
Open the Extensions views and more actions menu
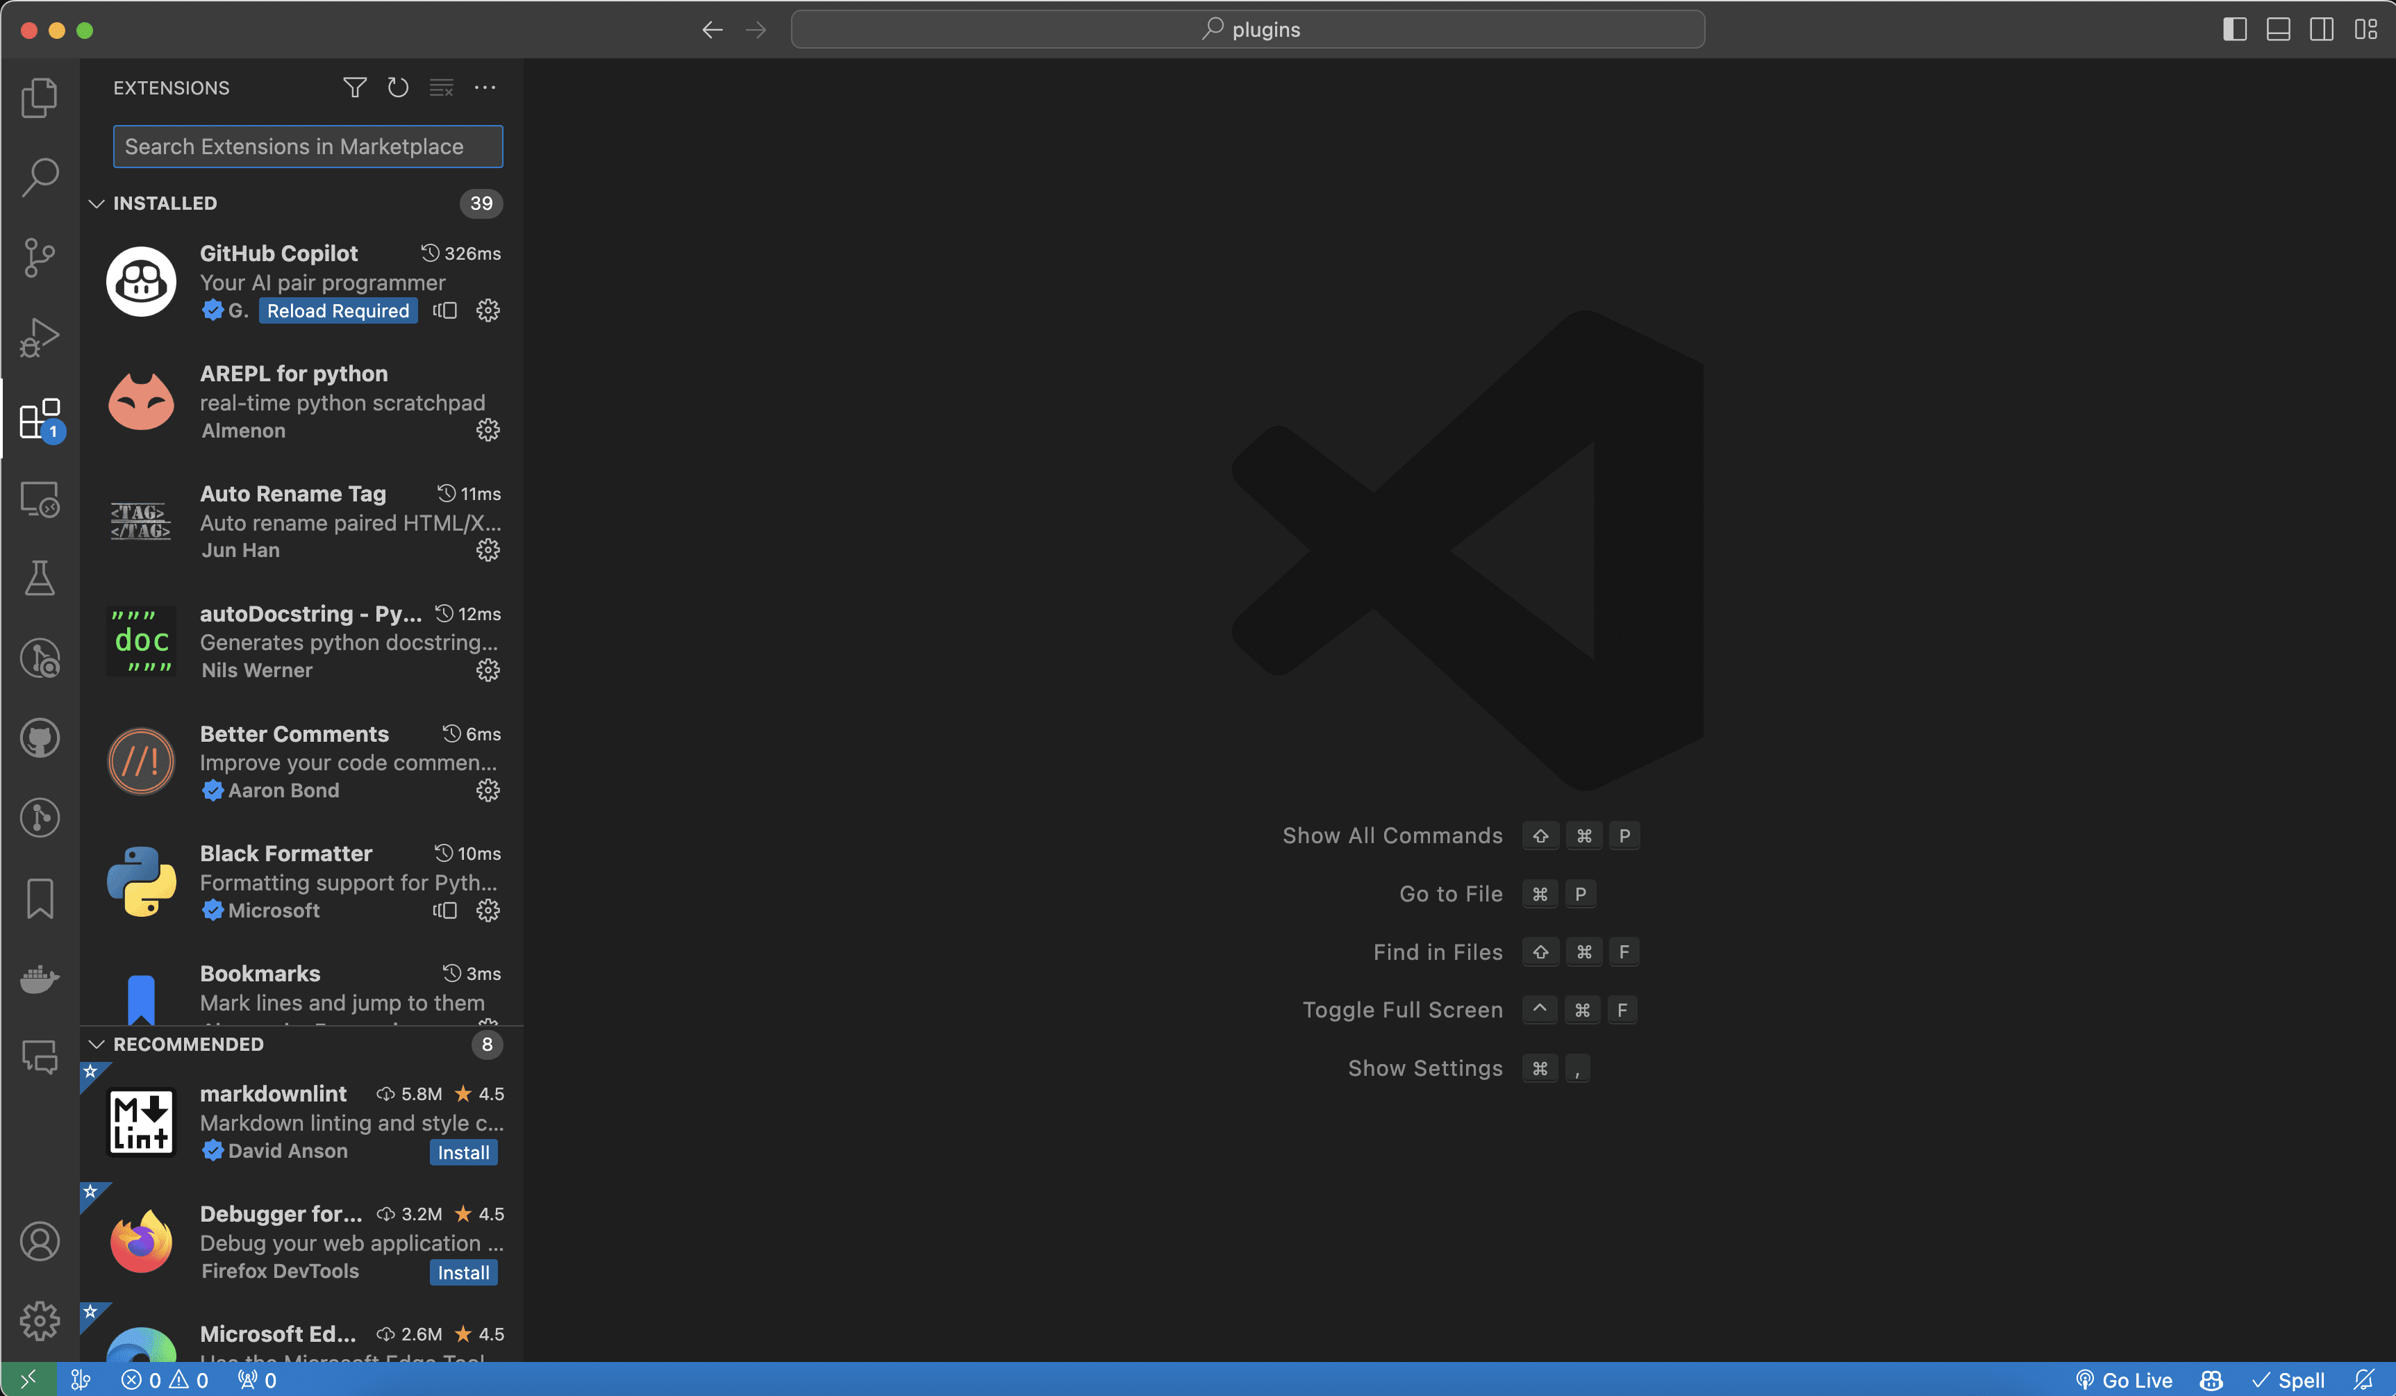(485, 88)
